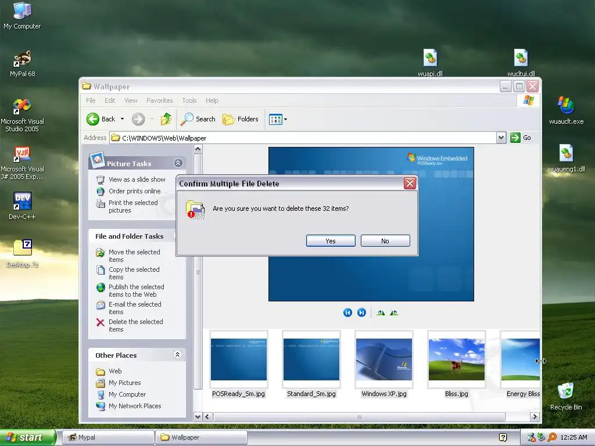Click the Forward arrow icon
595x446 pixels.
coord(138,119)
